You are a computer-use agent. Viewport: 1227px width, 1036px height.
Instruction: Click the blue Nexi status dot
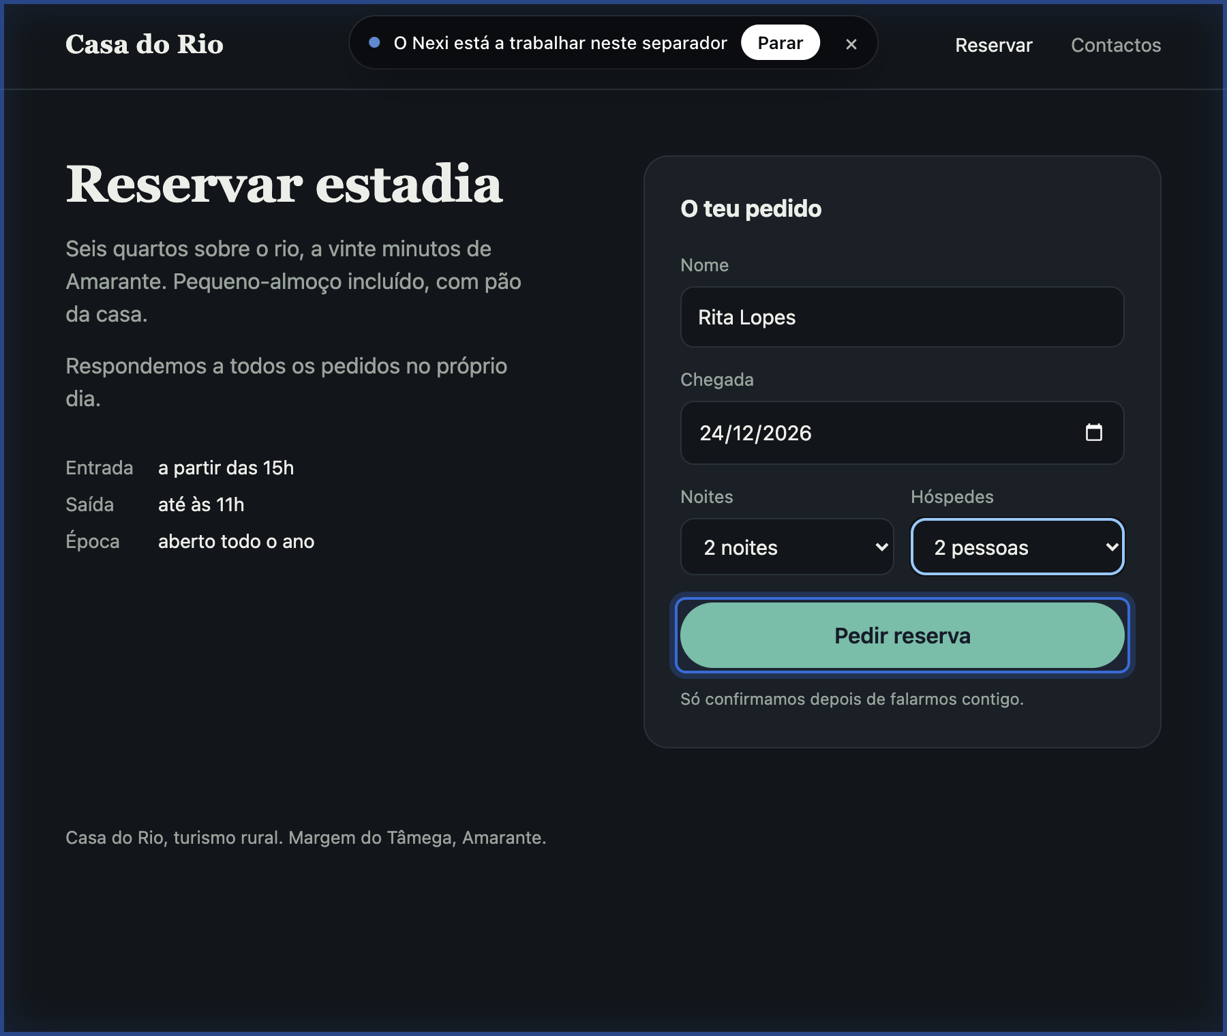pyautogui.click(x=374, y=42)
